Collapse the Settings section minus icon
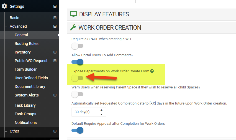This screenshot has width=236, height=140. click(x=55, y=6)
